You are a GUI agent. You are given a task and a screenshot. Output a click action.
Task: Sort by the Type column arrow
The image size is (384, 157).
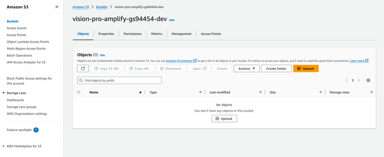click(200, 92)
